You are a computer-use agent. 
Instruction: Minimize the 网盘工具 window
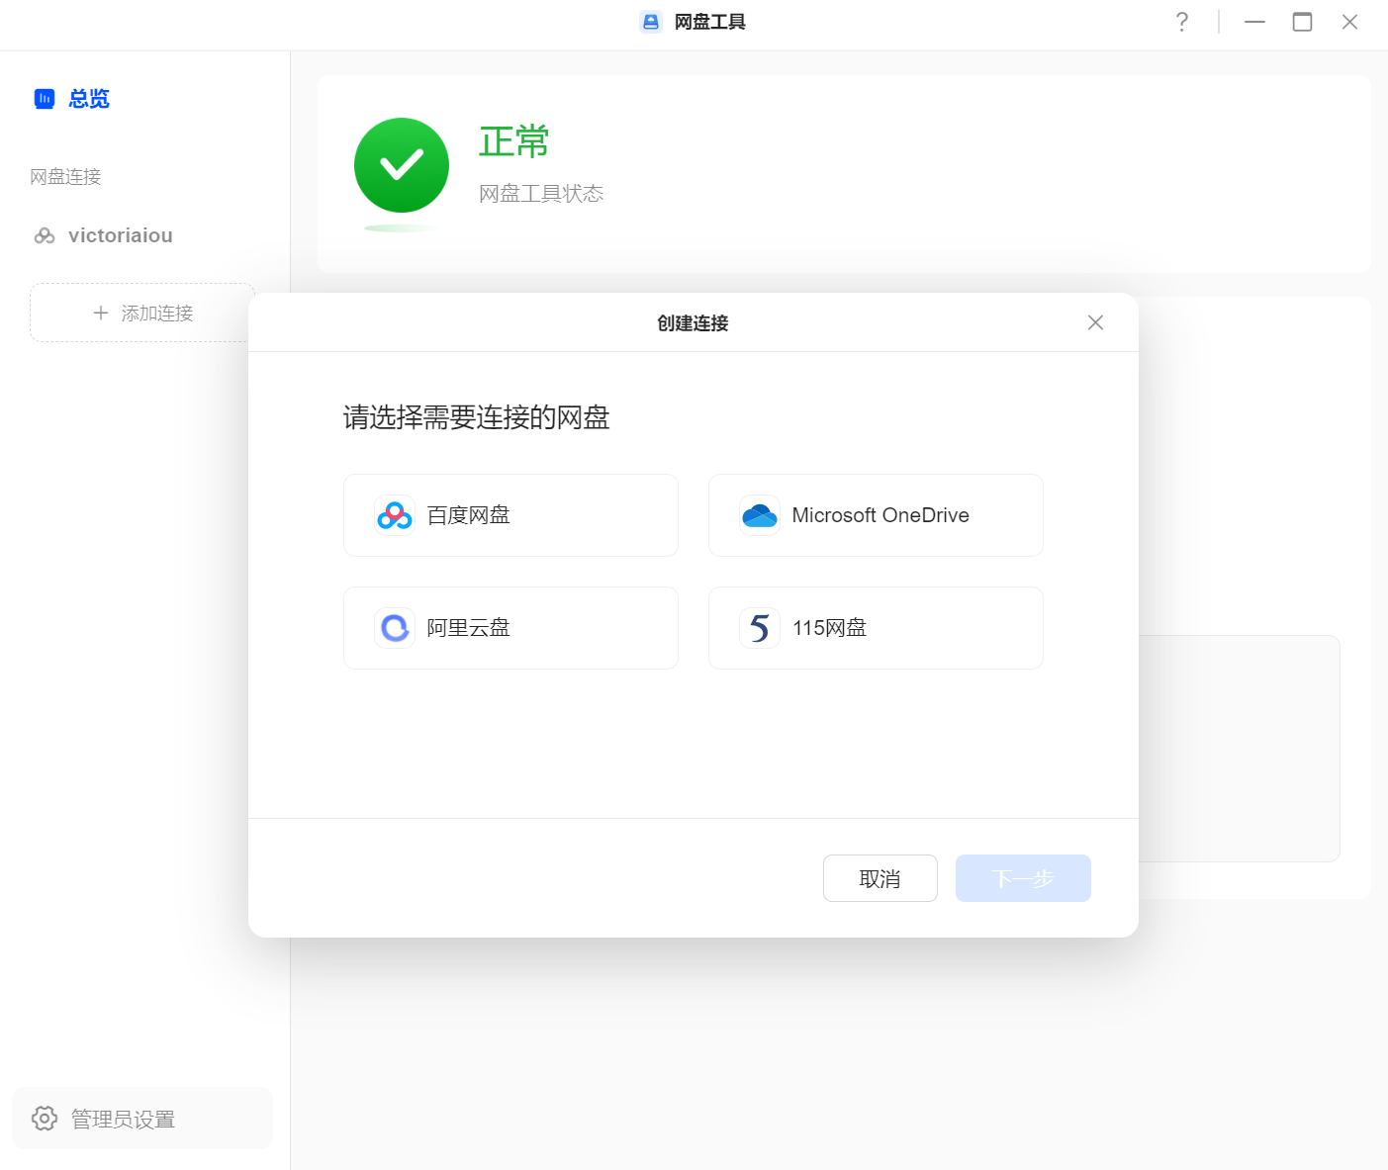(x=1254, y=22)
